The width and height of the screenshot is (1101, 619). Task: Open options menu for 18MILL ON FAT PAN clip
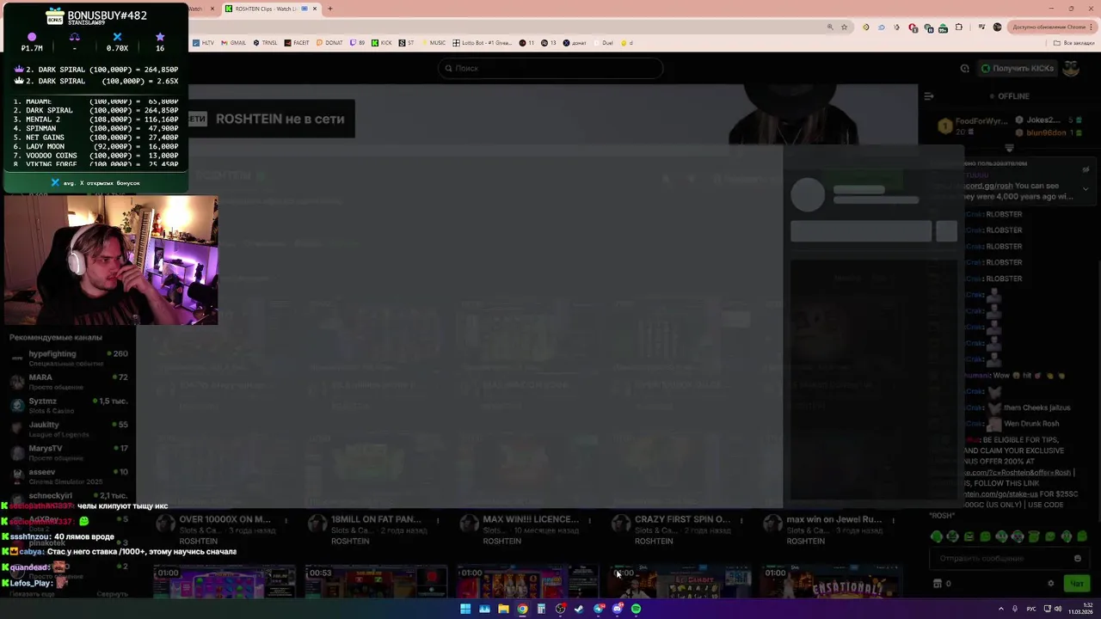point(437,520)
